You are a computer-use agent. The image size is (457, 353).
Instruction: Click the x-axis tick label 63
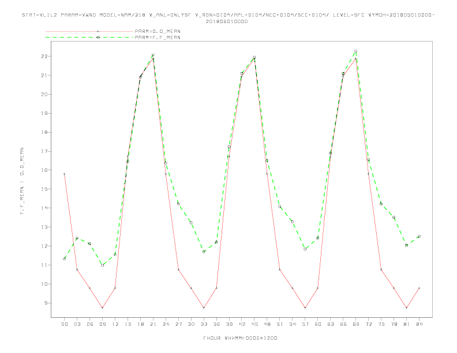coord(331,324)
